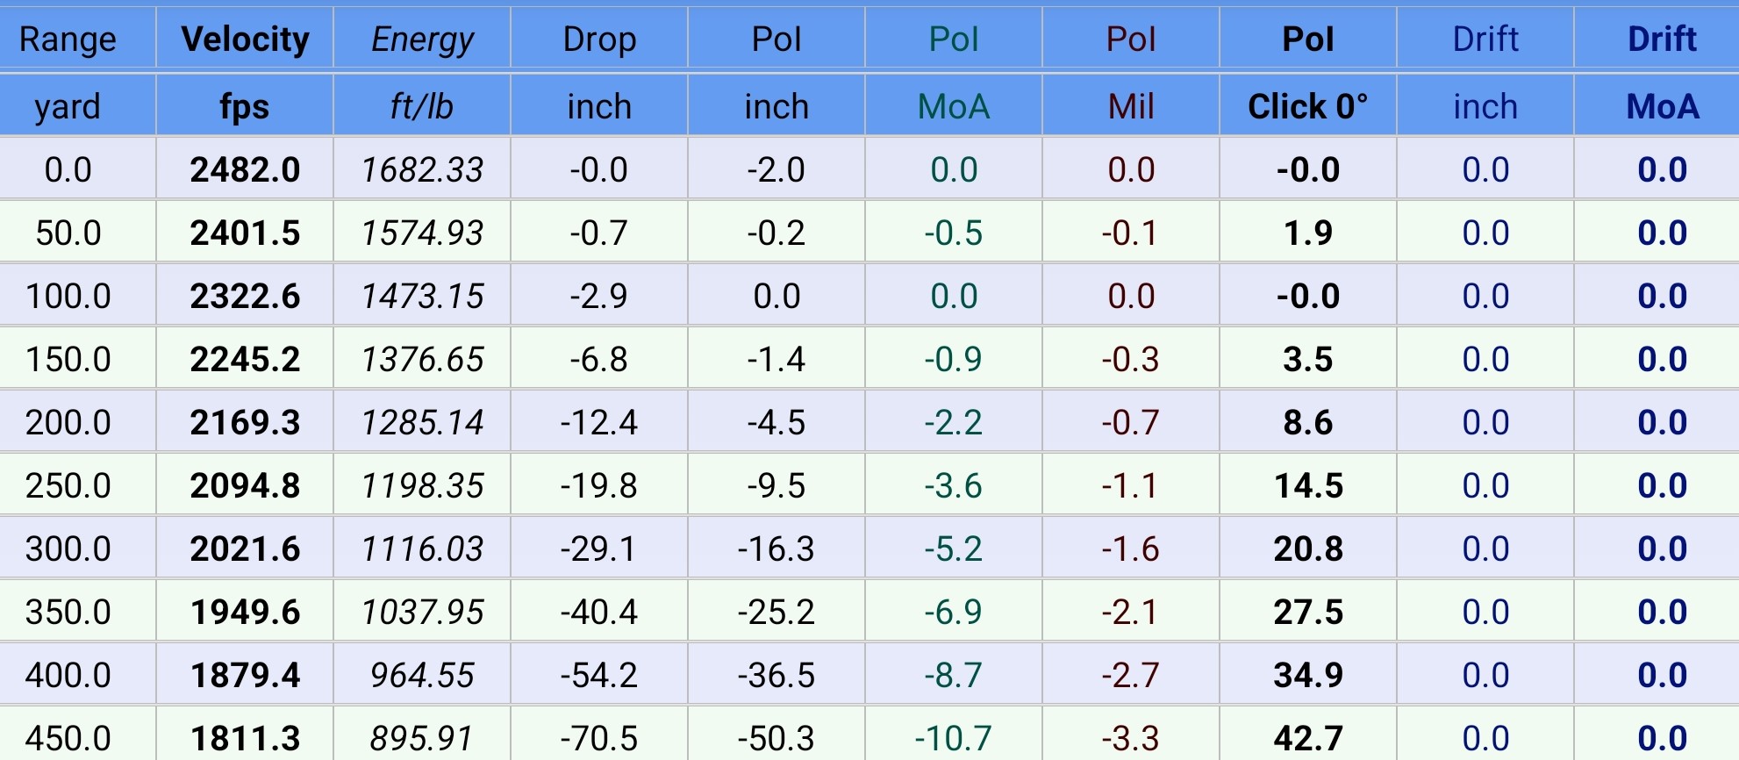Screen dimensions: 1739x760
Task: Select the 250.0 yard range cell
Action: pyautogui.click(x=68, y=485)
